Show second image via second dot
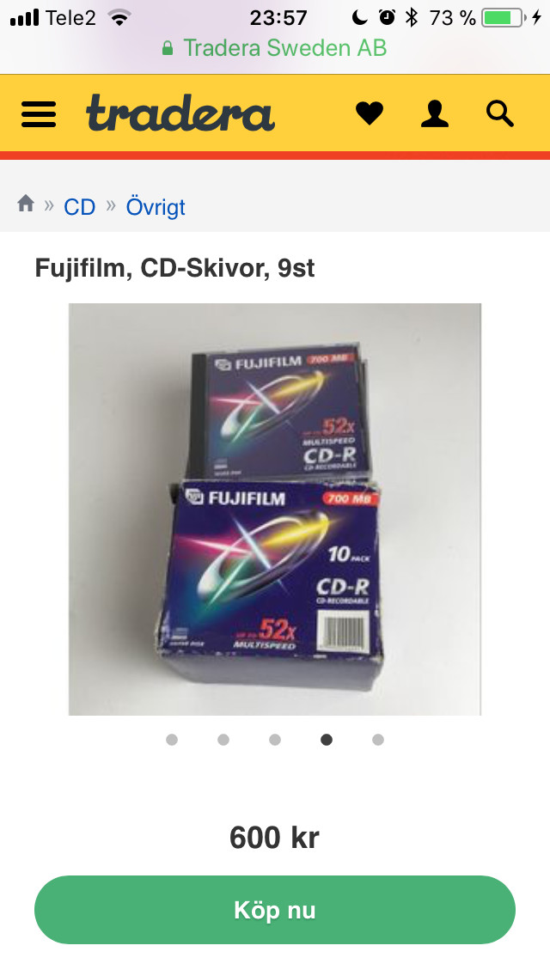 click(223, 740)
